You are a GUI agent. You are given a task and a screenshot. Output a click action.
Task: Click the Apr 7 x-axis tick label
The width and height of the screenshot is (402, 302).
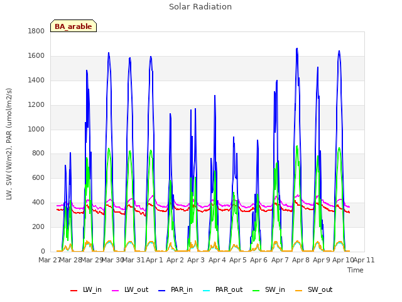[280, 260]
